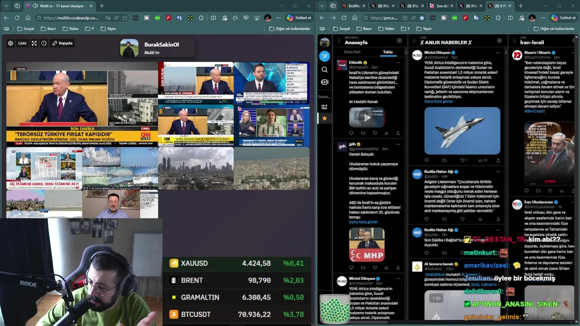
Task: Open the X Pro add deck icon
Action: pos(324,107)
